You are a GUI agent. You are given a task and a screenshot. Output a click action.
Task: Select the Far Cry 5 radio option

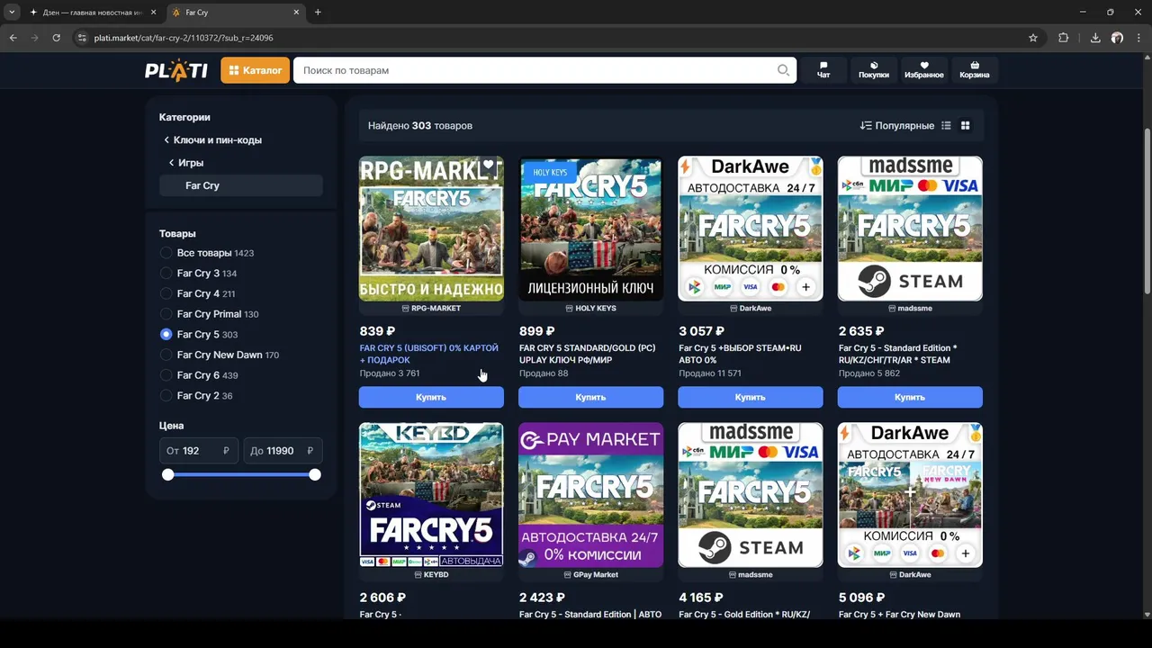pyautogui.click(x=166, y=334)
